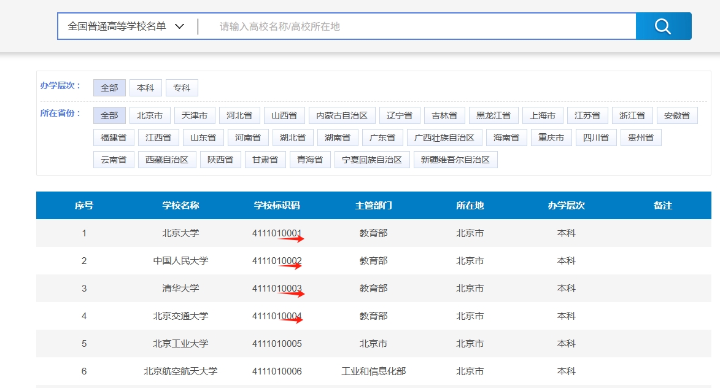Filter by 上海市 province
Image resolution: width=720 pixels, height=388 pixels.
point(543,115)
